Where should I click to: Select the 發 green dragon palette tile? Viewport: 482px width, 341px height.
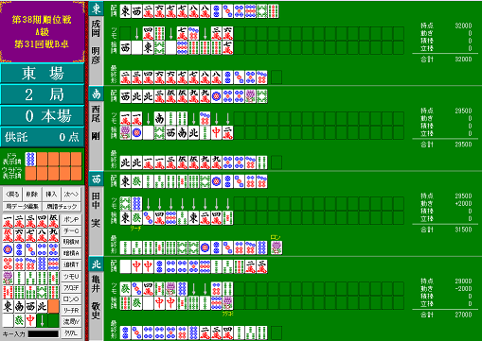pyautogui.click(x=19, y=320)
